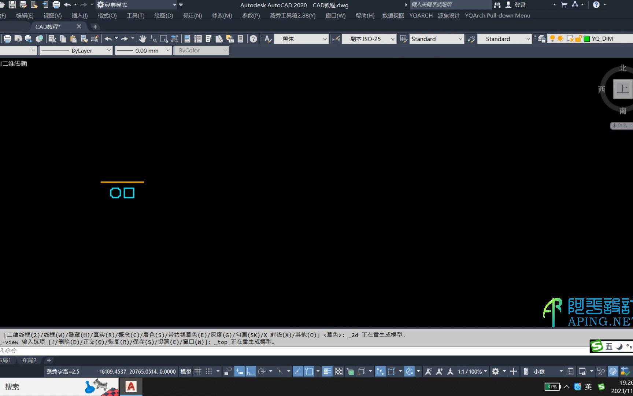
Task: Click the [二维线框] visual style label
Action: pos(14,63)
